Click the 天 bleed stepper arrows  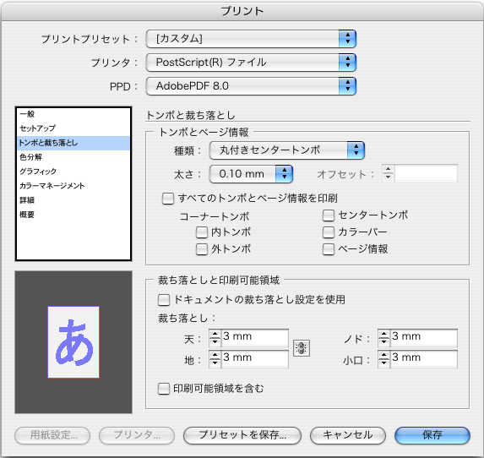[215, 338]
